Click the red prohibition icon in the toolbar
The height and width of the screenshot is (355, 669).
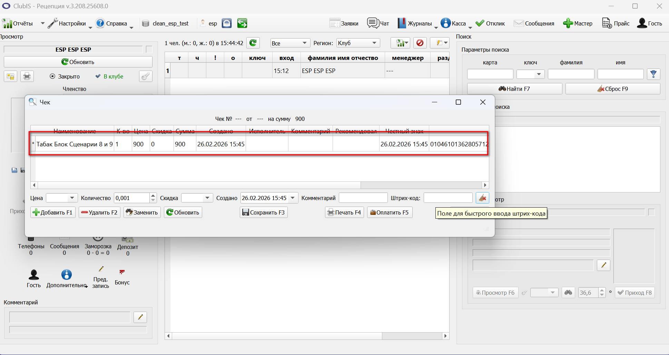pyautogui.click(x=420, y=43)
